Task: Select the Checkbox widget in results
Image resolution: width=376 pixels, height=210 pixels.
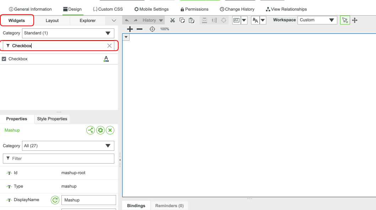Action: [x=18, y=59]
